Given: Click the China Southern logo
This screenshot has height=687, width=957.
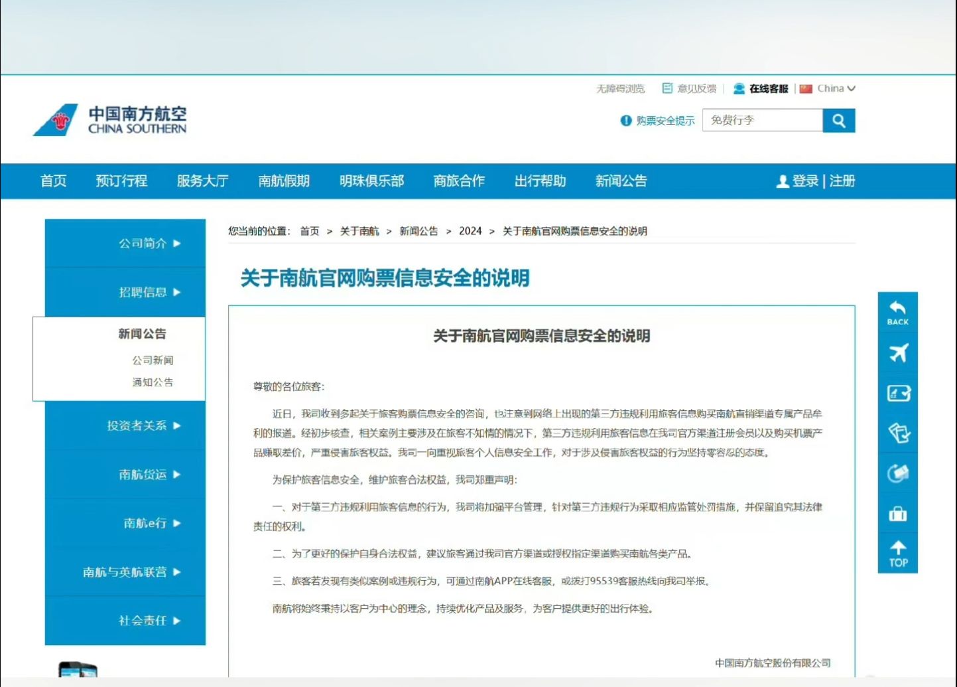Looking at the screenshot, I should [110, 120].
